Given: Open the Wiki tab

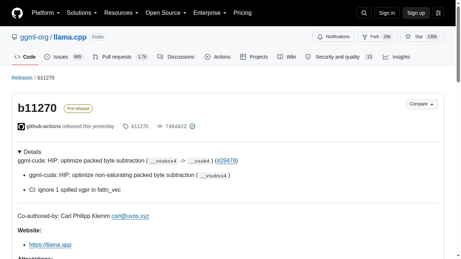Looking at the screenshot, I should point(287,57).
